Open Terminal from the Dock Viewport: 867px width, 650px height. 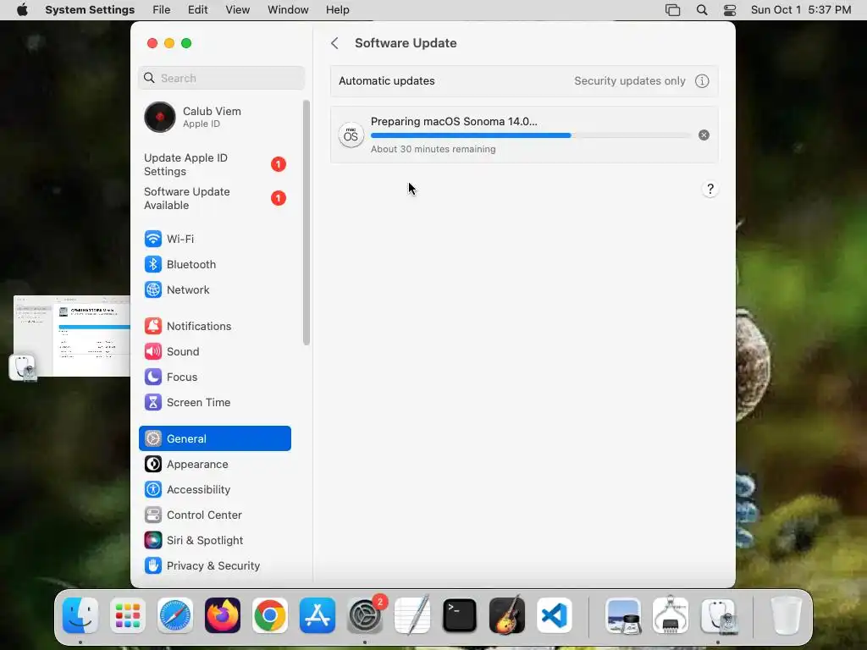click(x=460, y=615)
